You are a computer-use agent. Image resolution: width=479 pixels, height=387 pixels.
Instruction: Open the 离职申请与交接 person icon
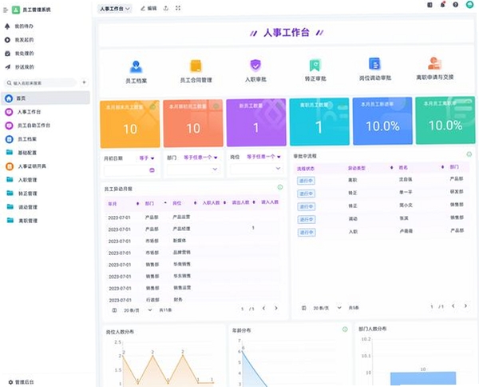coord(434,63)
